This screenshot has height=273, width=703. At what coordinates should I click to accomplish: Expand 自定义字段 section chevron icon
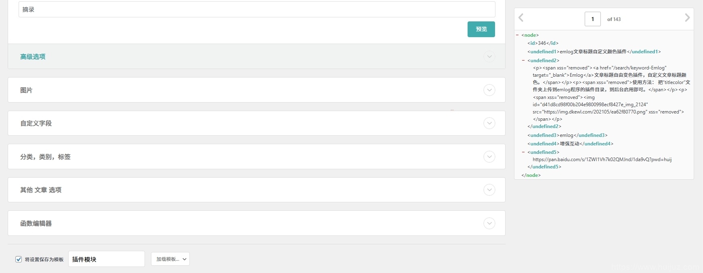tap(489, 123)
